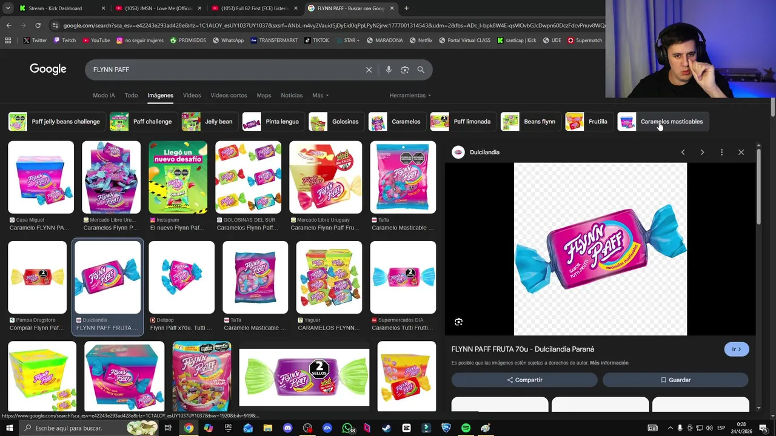Click the magnifier search submit icon

pos(421,70)
